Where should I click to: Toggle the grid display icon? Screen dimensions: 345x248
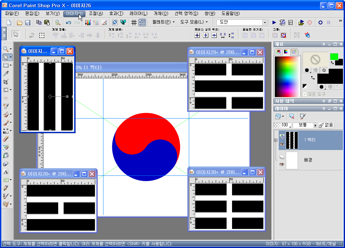(134, 22)
